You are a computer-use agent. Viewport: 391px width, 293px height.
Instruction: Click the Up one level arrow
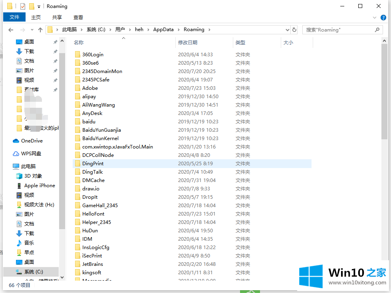pos(40,30)
